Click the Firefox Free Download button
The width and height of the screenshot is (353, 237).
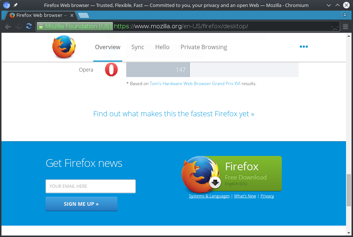232,174
